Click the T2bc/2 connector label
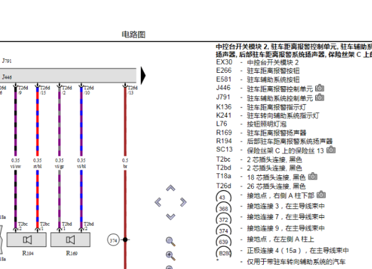The width and height of the screenshot is (372, 269). point(23,226)
